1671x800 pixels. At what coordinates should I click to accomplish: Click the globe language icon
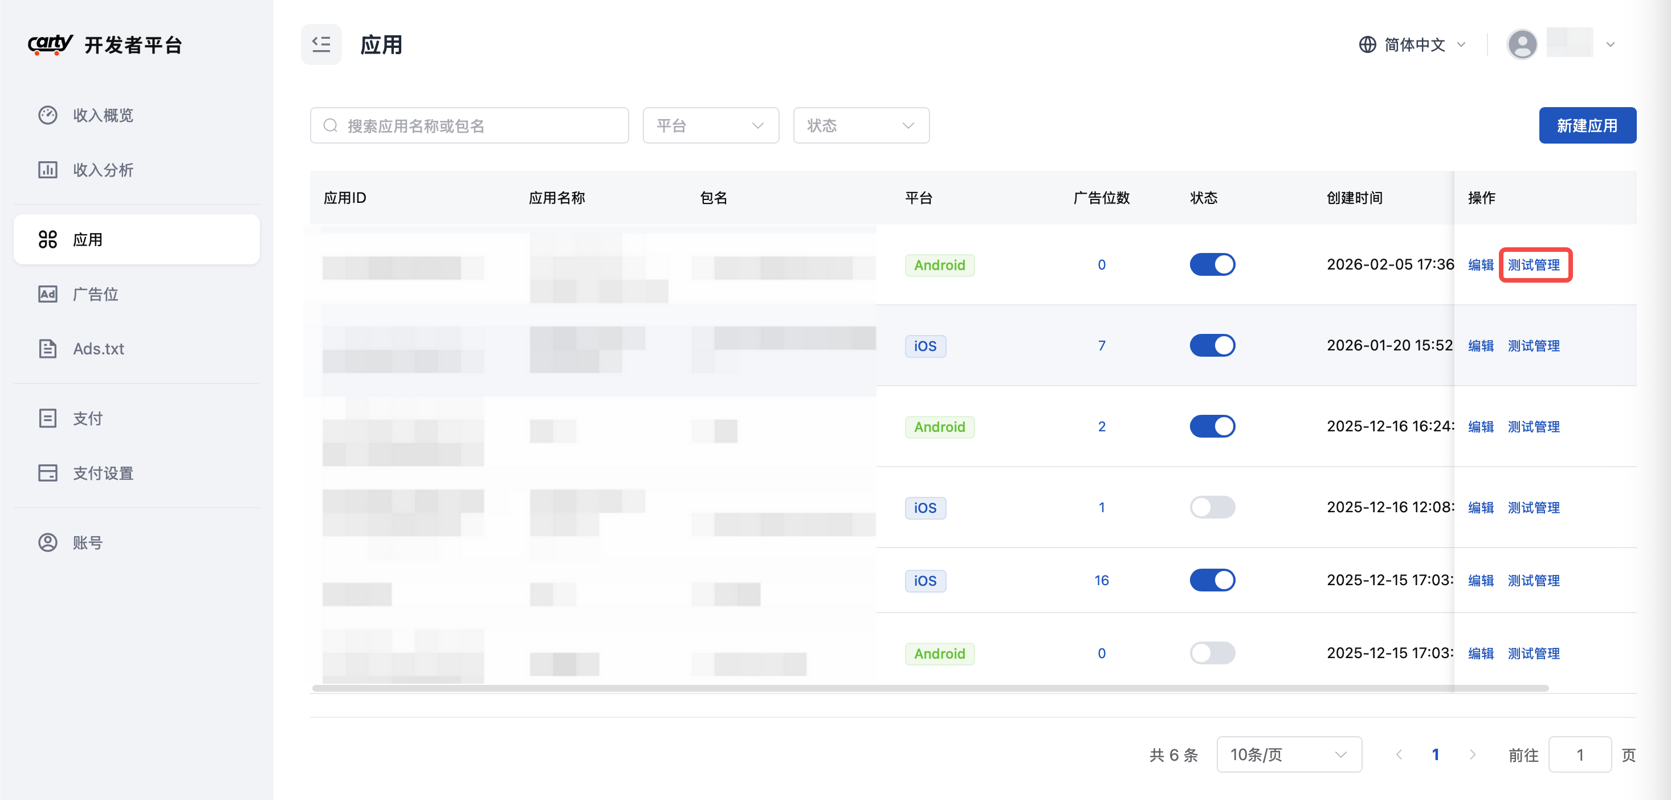(1367, 44)
